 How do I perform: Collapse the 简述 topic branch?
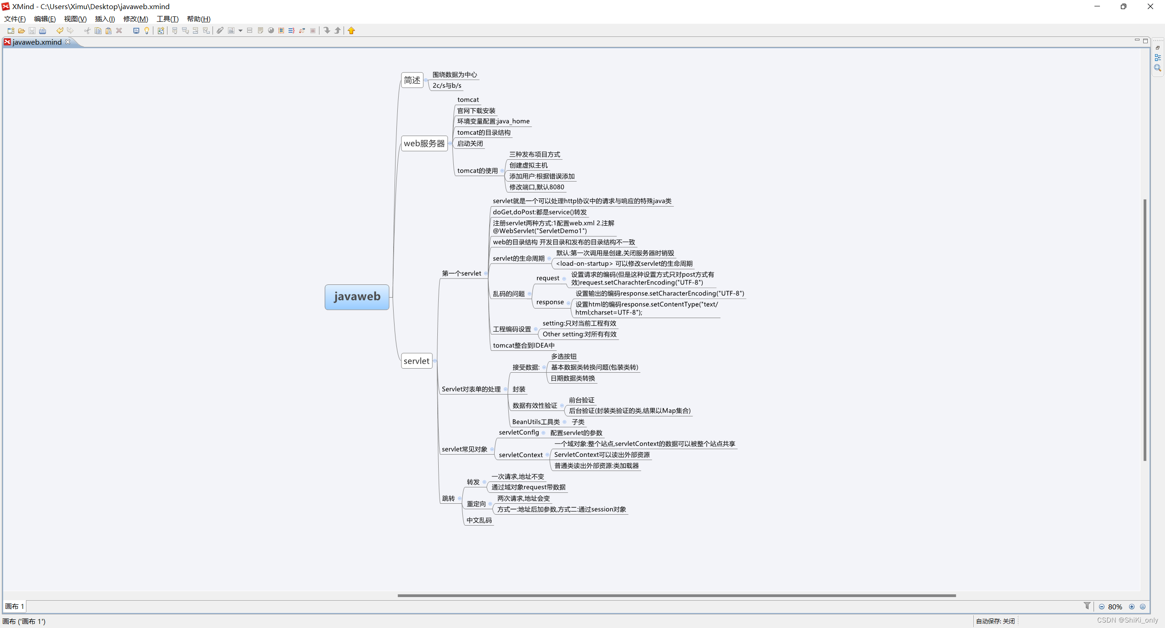tap(426, 80)
